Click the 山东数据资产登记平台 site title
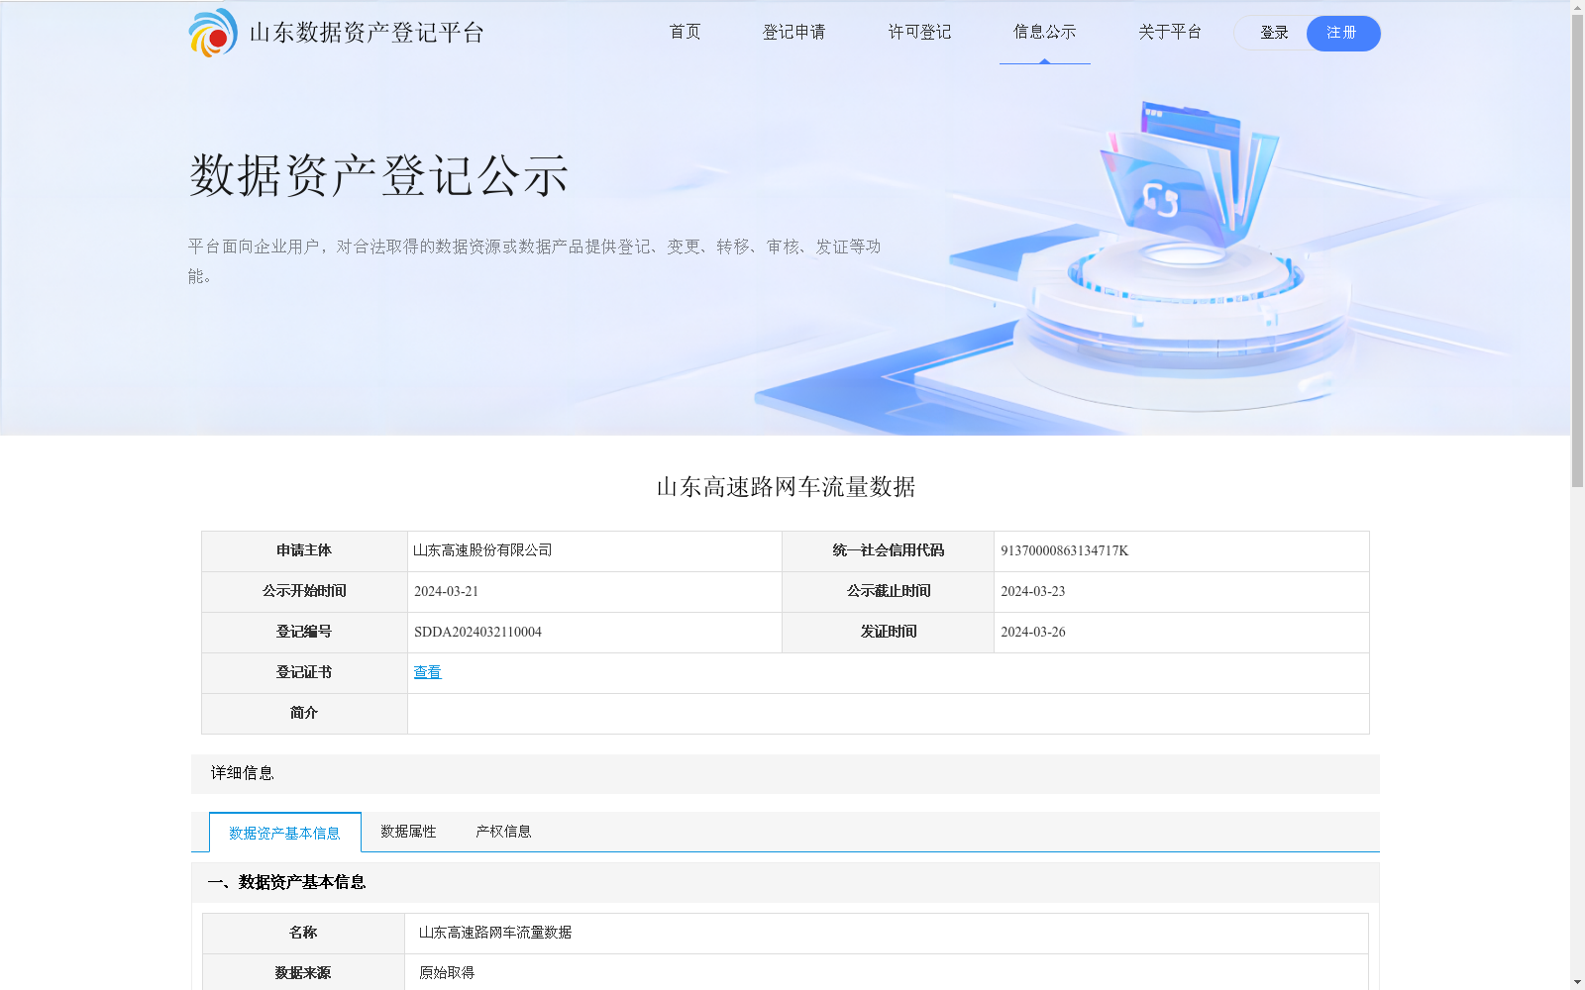The height and width of the screenshot is (990, 1585). tap(367, 33)
